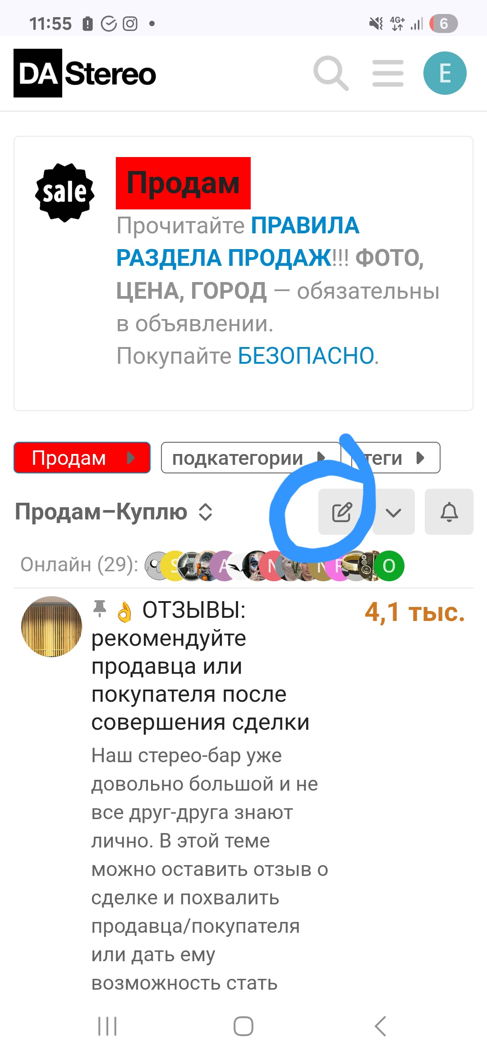
Task: Open the search magnifier icon
Action: click(331, 73)
